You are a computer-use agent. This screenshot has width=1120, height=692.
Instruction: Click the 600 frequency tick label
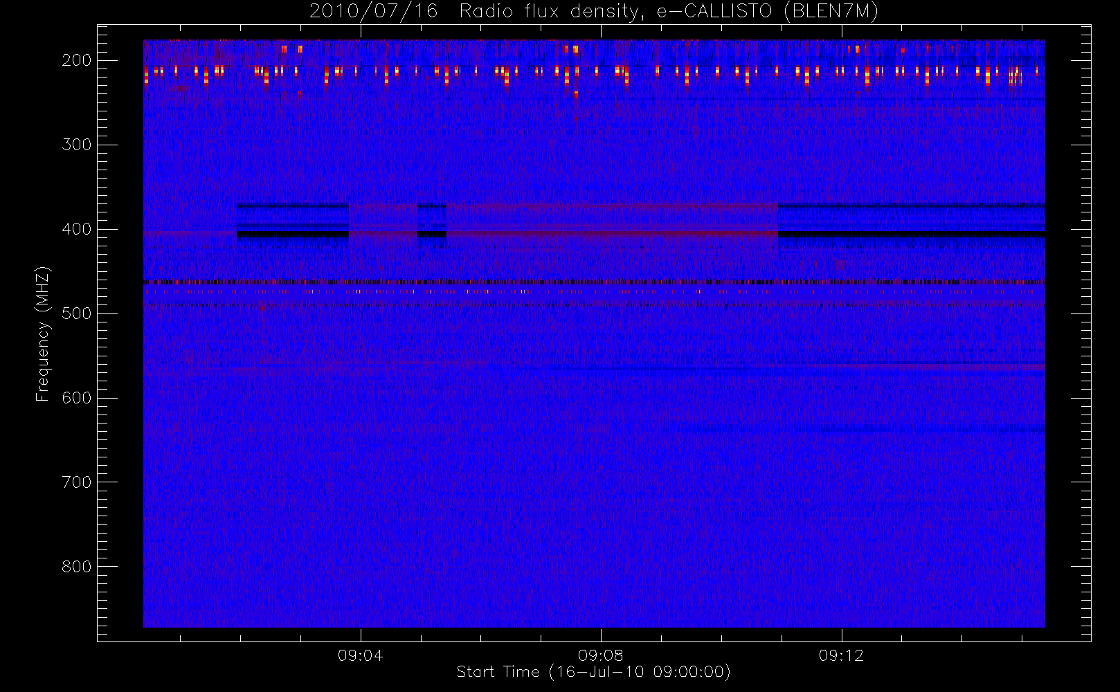coord(77,398)
